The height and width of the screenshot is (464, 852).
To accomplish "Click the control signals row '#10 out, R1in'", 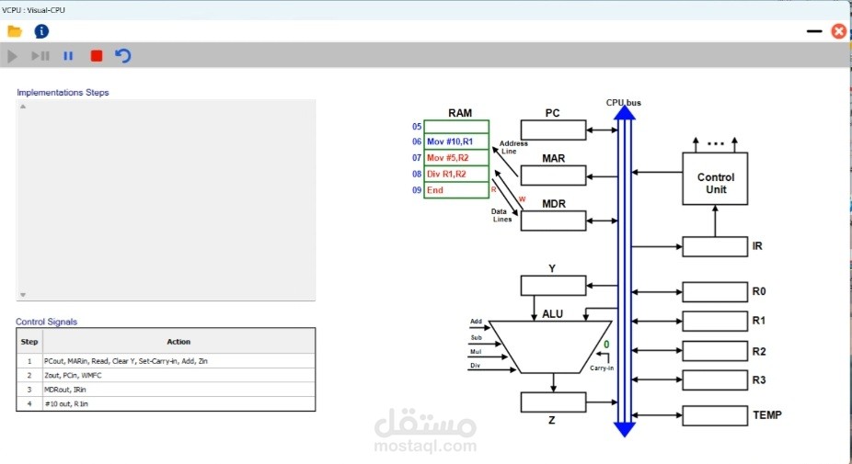I will [x=166, y=403].
